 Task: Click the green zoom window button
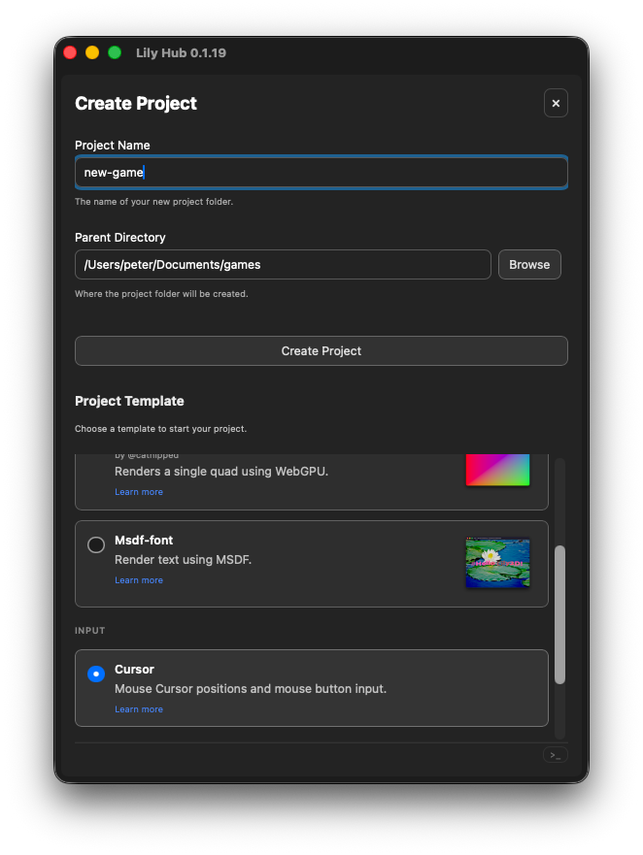[115, 52]
